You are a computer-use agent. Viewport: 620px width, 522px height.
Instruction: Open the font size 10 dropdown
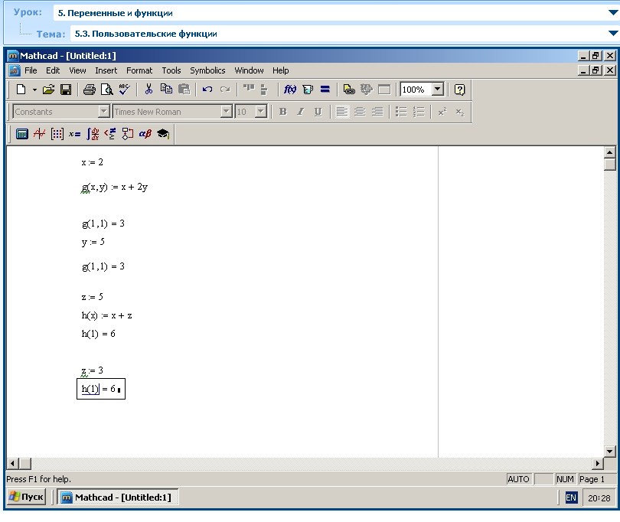(260, 112)
